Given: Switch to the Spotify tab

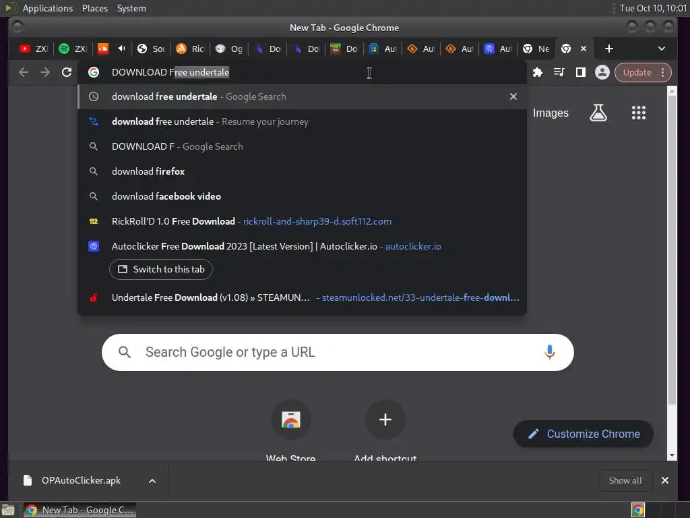Looking at the screenshot, I should [72, 49].
